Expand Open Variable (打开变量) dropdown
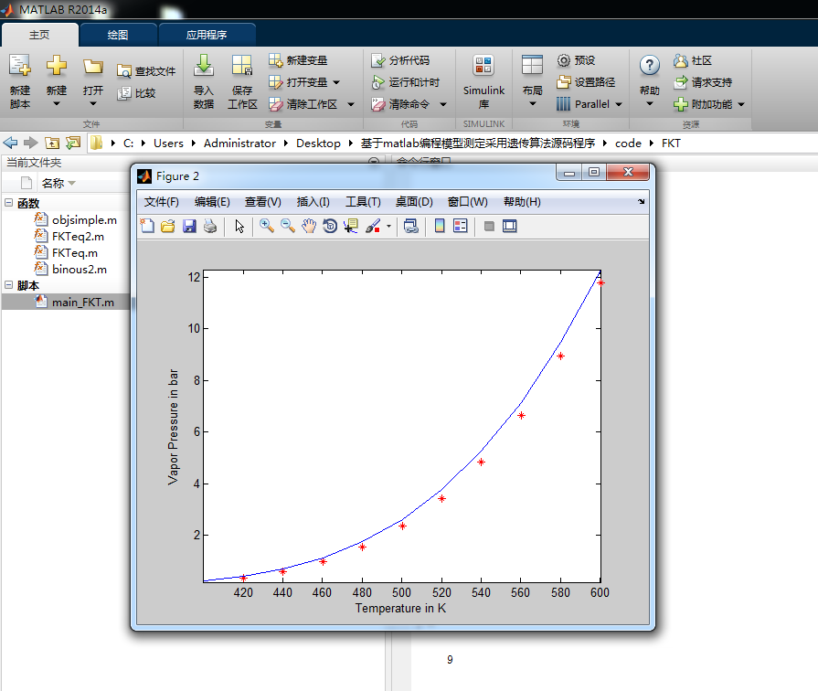Viewport: 818px width, 691px height. point(336,82)
